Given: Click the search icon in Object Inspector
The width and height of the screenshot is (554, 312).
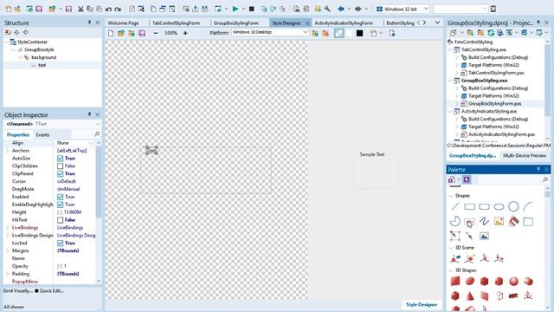Looking at the screenshot, I should click(x=97, y=134).
